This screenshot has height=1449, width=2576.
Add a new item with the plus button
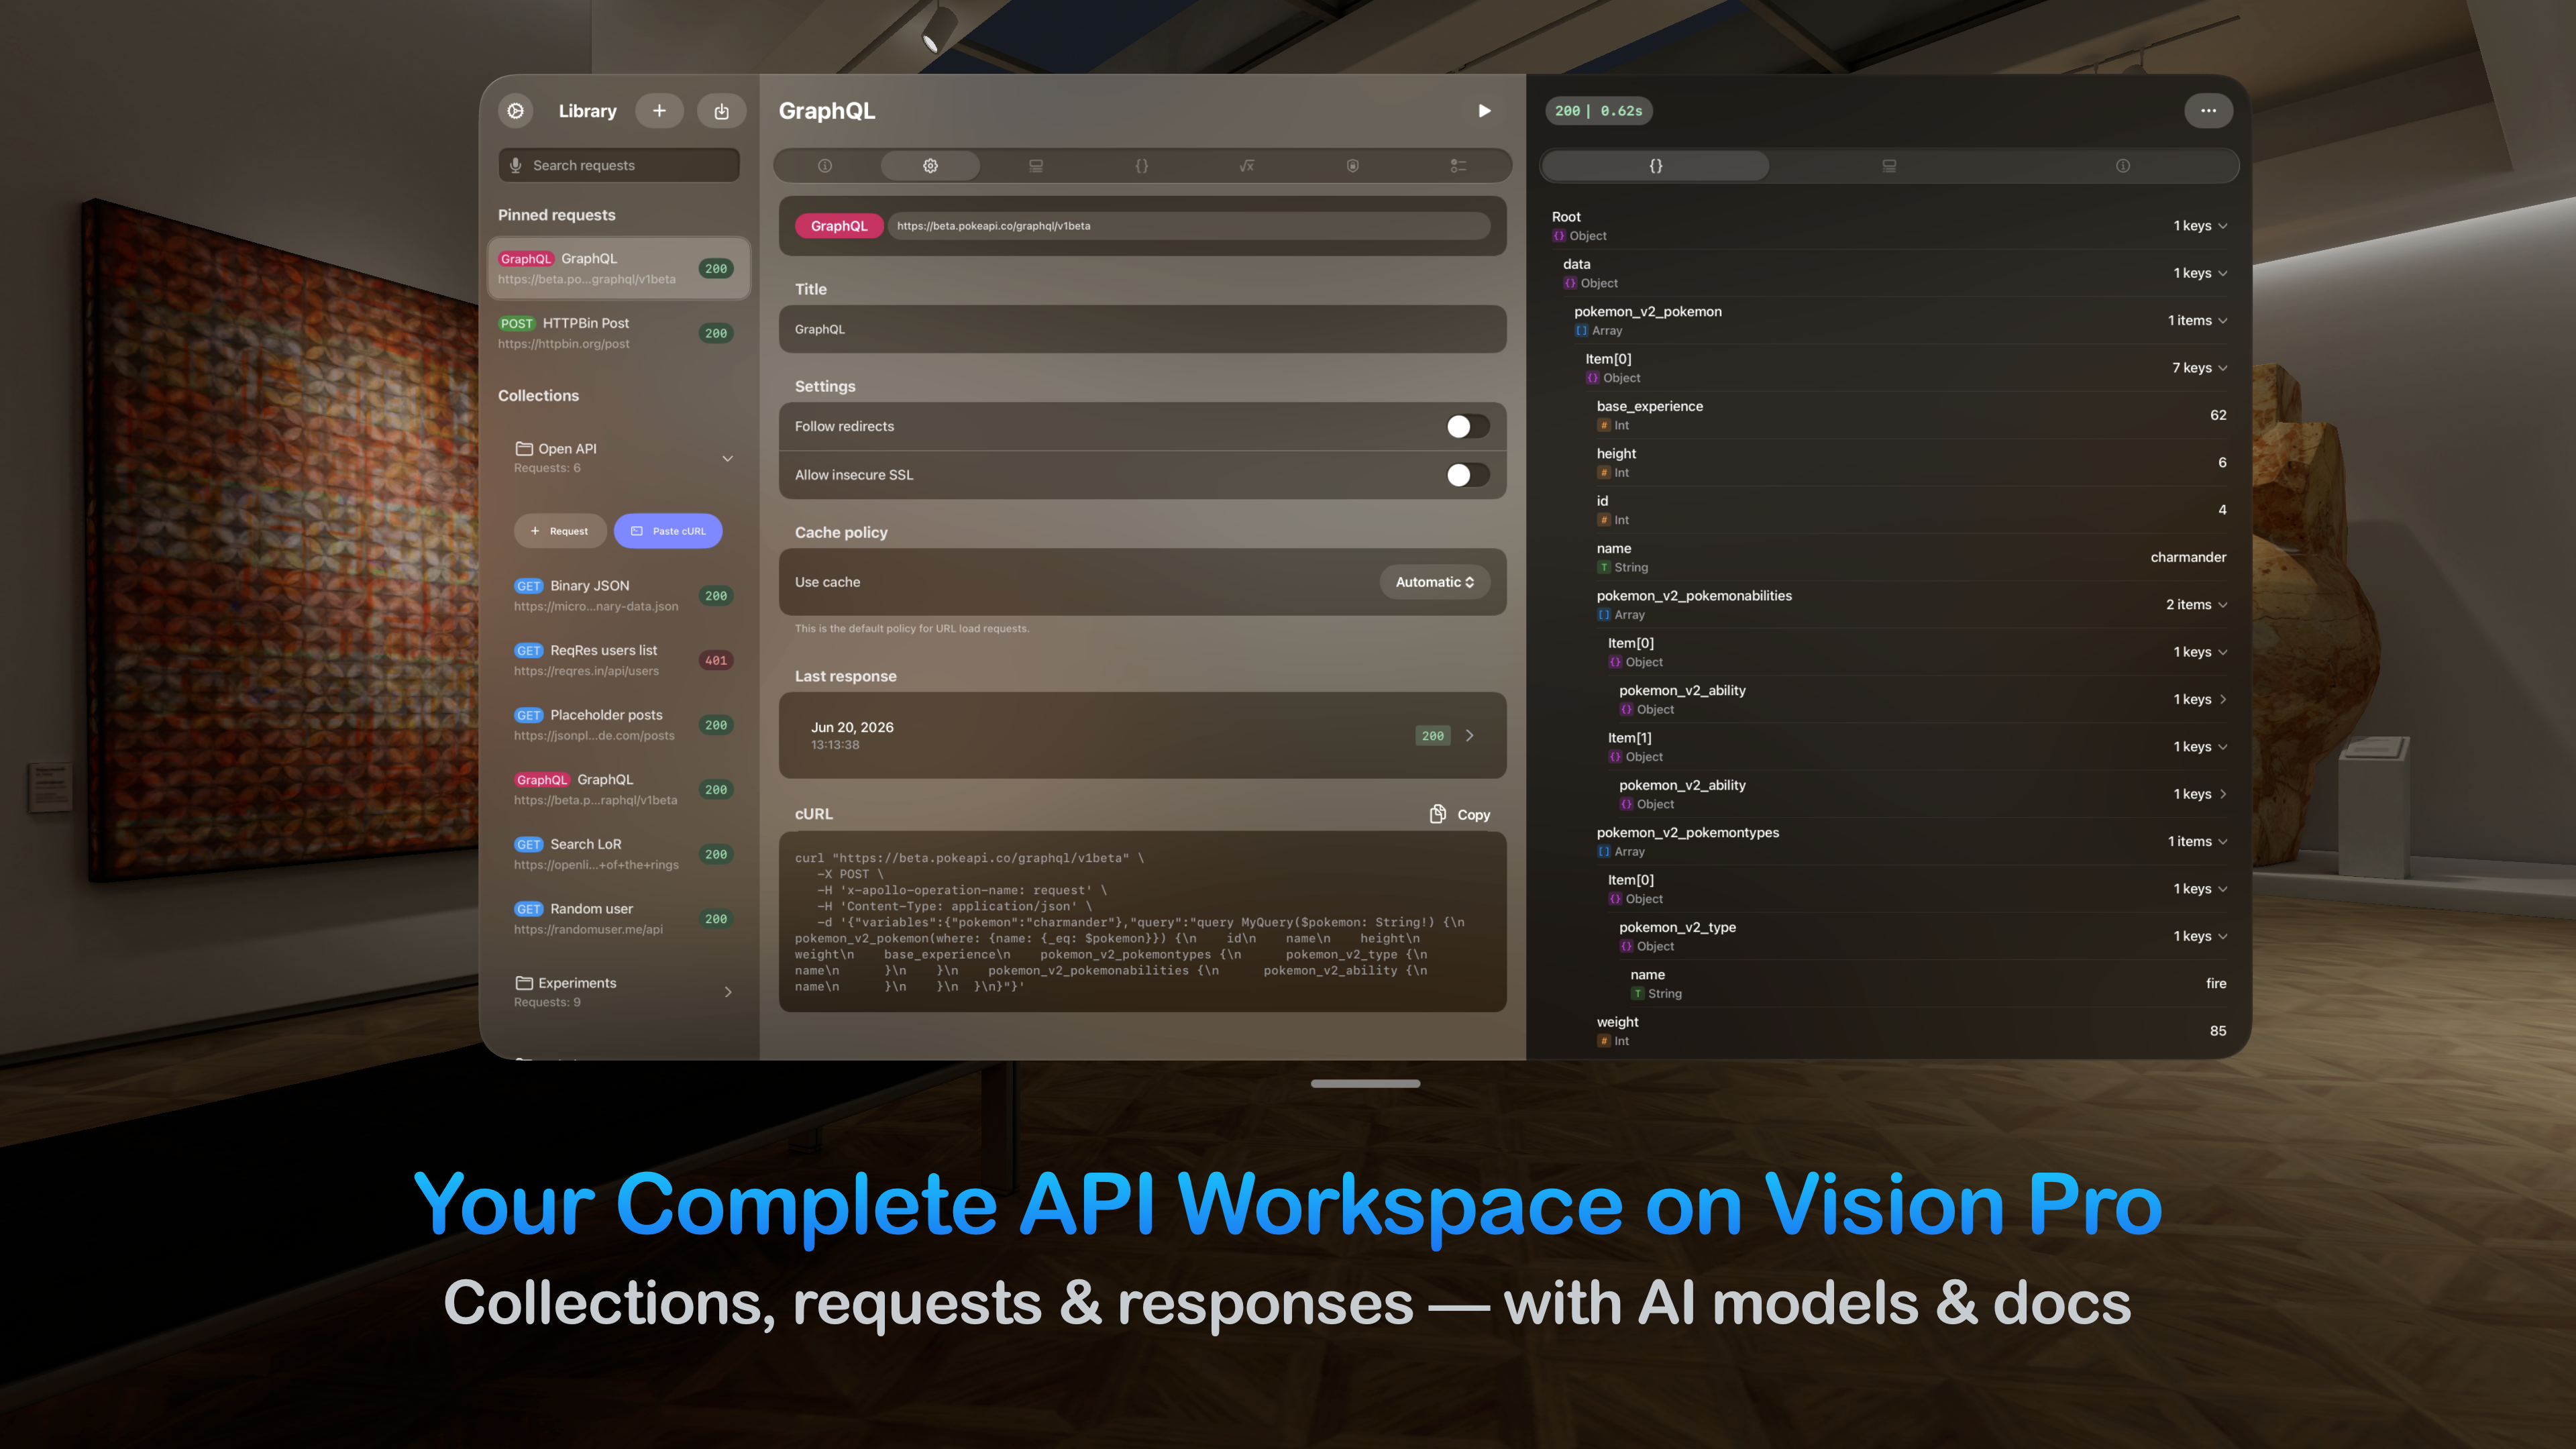[659, 111]
